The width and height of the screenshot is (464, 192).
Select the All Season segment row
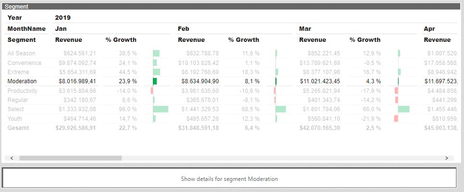coord(231,53)
